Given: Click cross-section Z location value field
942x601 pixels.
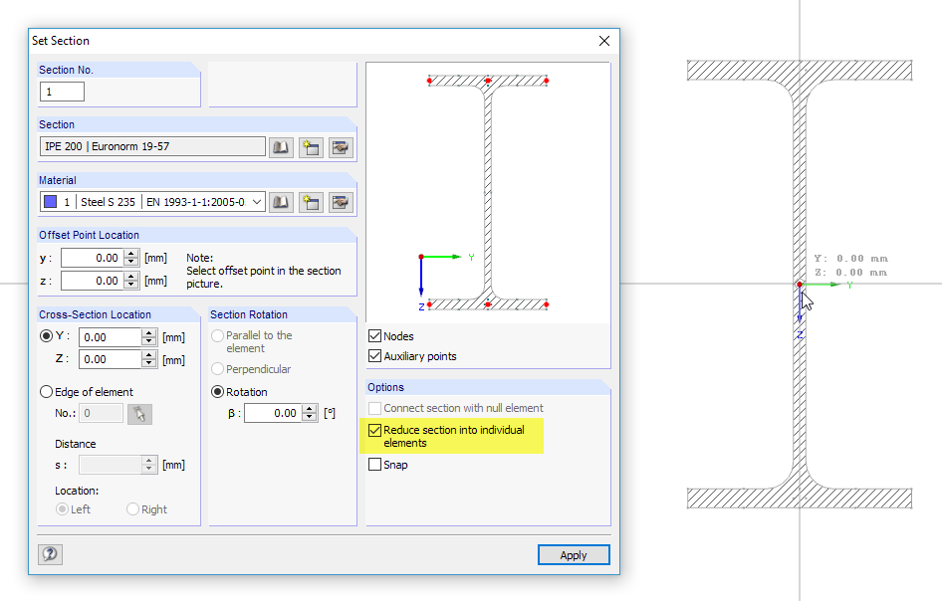Looking at the screenshot, I should [111, 359].
